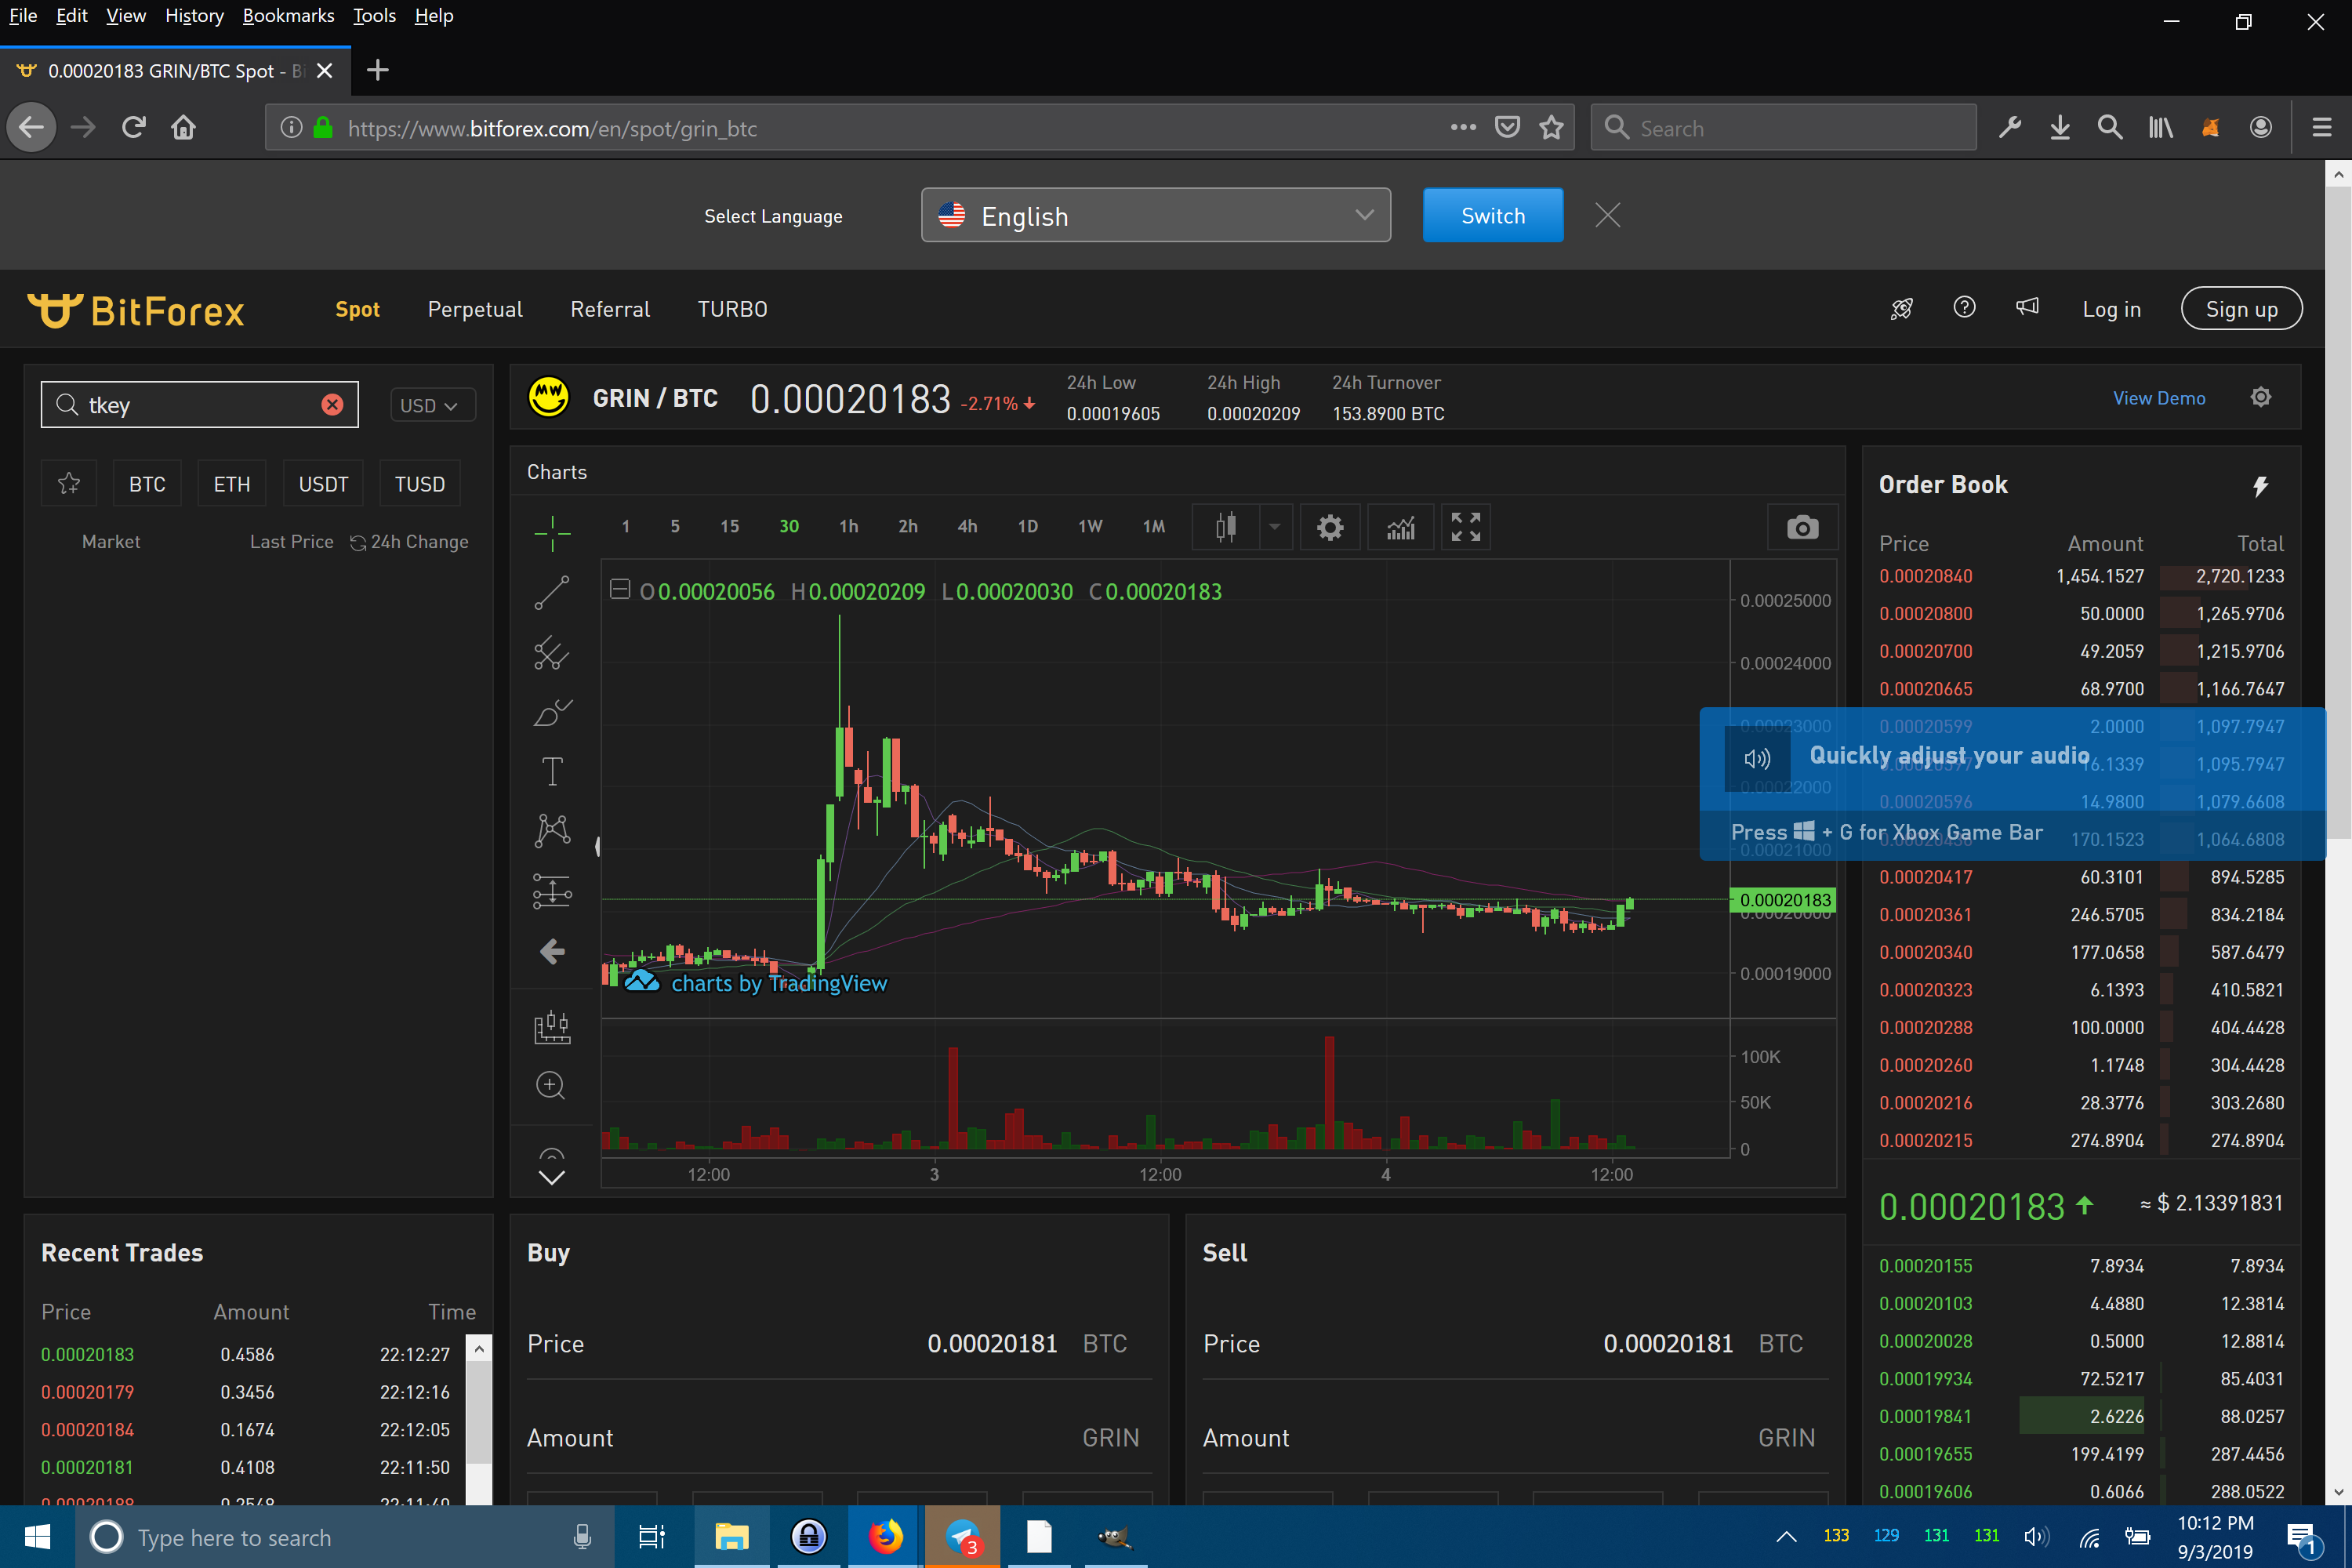
Task: Open the favorites star market filter
Action: [69, 484]
